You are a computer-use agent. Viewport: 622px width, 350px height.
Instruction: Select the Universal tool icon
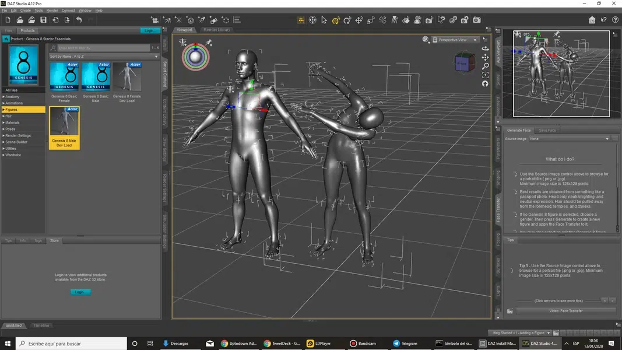coord(312,20)
